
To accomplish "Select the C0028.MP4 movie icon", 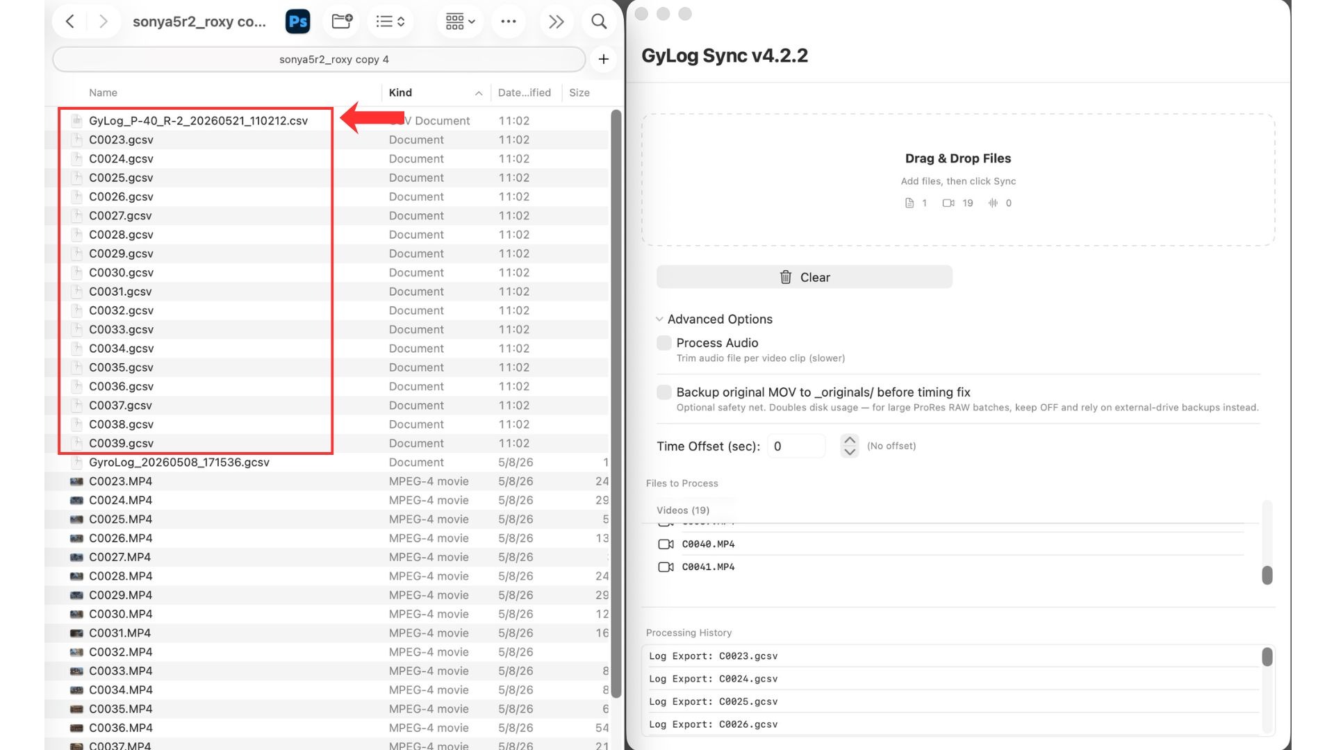I will point(76,576).
